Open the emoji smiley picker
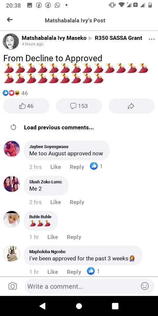 (x=145, y=286)
